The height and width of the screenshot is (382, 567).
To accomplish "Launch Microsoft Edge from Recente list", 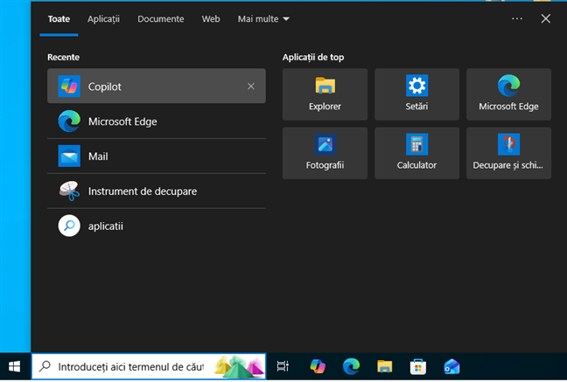I will (122, 122).
